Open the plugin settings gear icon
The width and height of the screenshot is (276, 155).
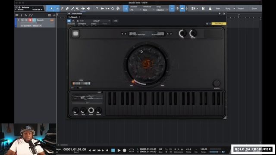pyautogui.click(x=207, y=24)
